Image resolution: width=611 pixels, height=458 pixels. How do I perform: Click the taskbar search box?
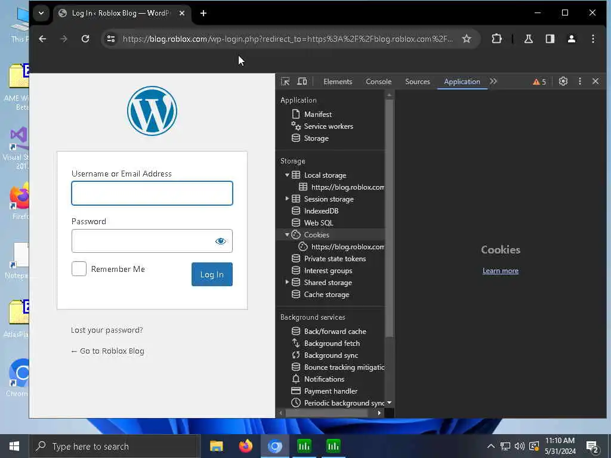coord(115,446)
